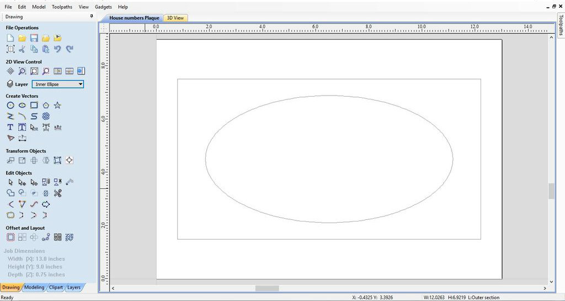Open the Copy Along Vectors tool
This screenshot has width=565, height=301.
[46, 237]
